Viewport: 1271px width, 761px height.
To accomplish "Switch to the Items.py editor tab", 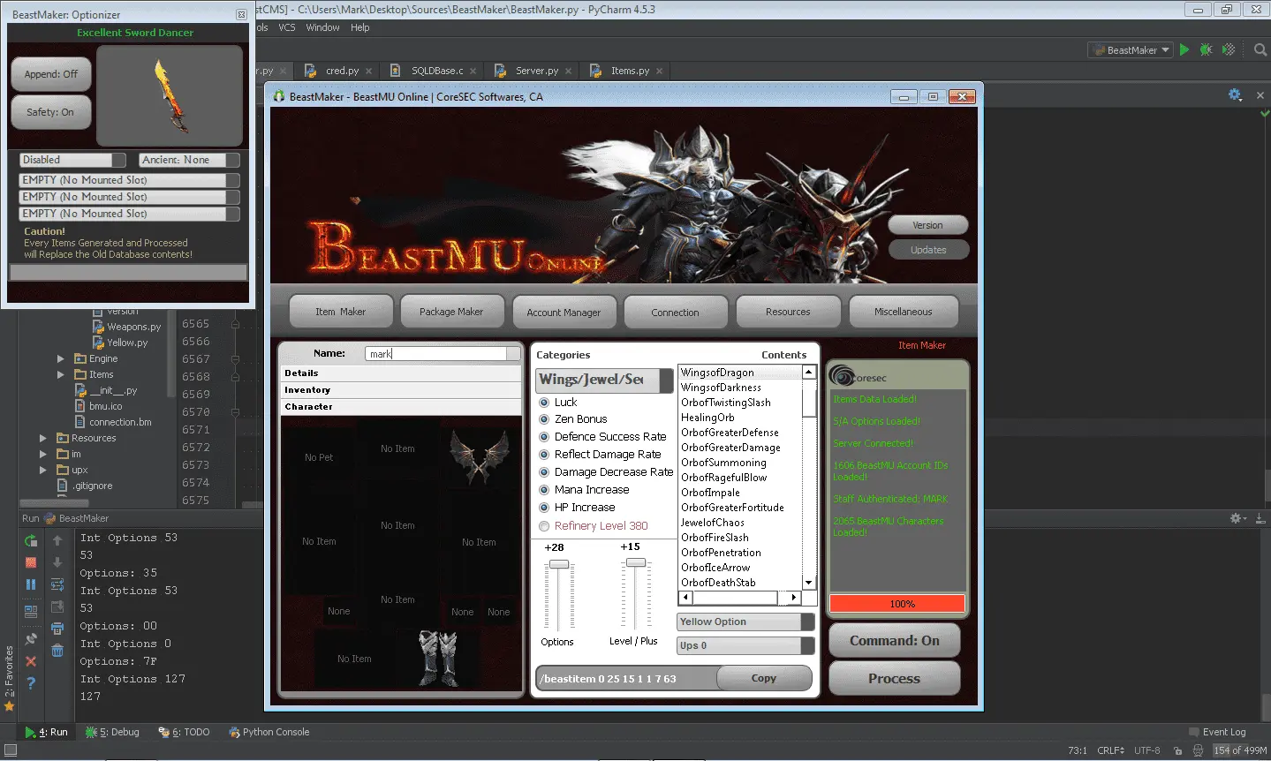I will 627,71.
